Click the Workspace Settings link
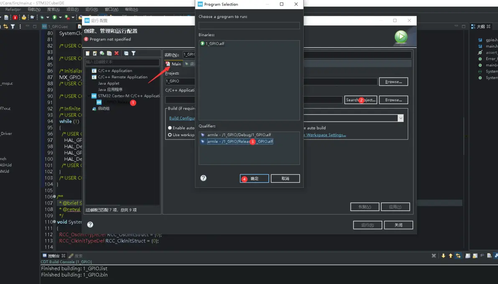Viewport: 498px width, 284px height. 326,135
